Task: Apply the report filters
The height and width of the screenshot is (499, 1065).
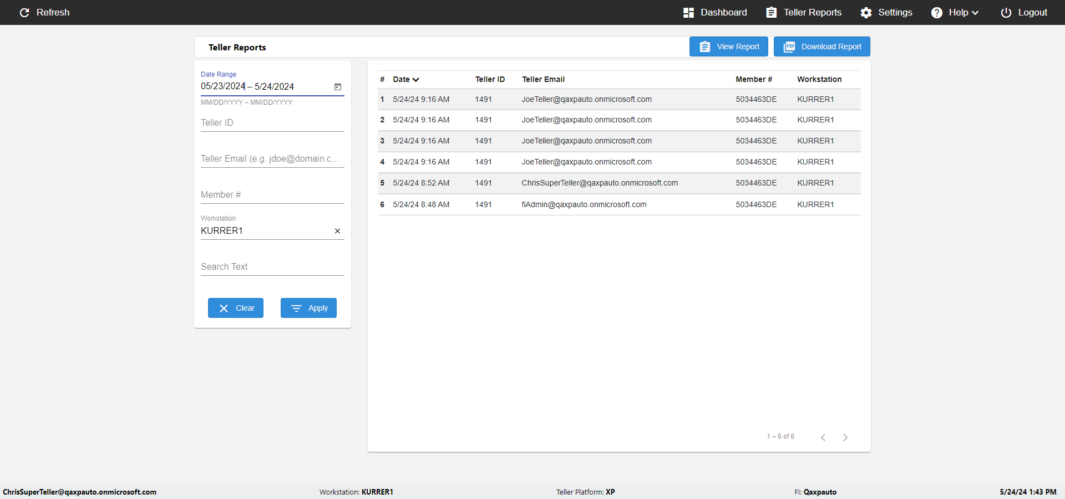Action: 308,308
